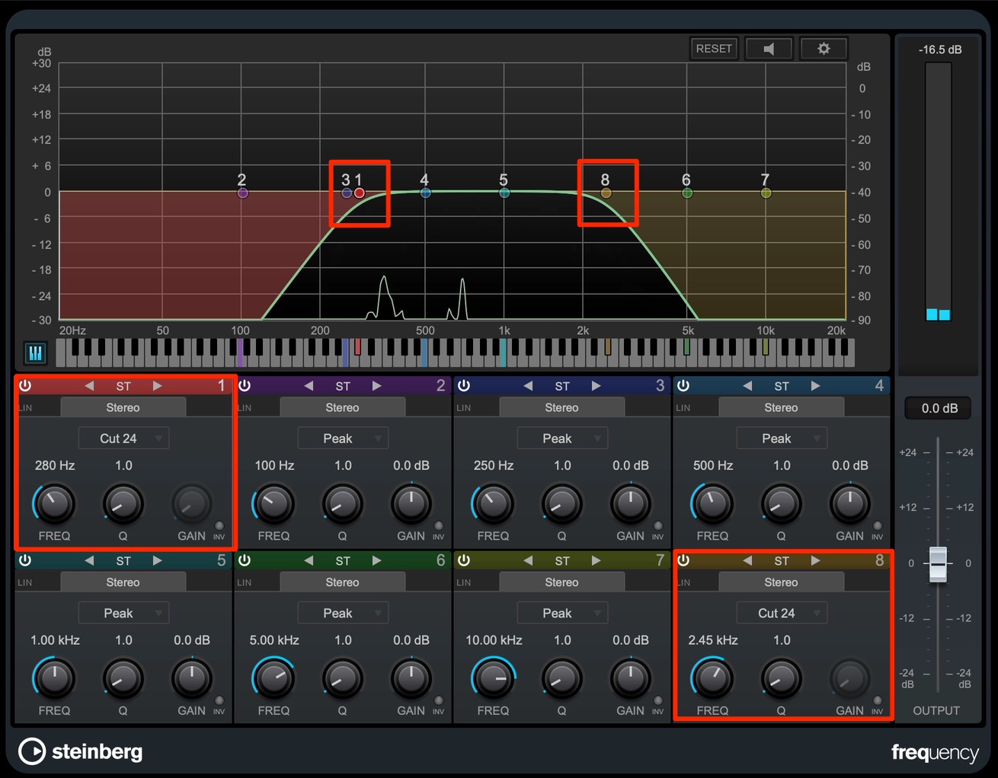Click band 8 frequency value 2.45 kHz
This screenshot has height=778, width=998.
pyautogui.click(x=713, y=640)
